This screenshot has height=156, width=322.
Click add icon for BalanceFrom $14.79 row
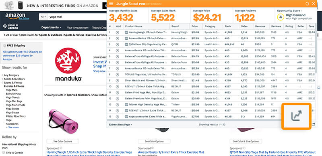pyautogui.click(x=117, y=56)
